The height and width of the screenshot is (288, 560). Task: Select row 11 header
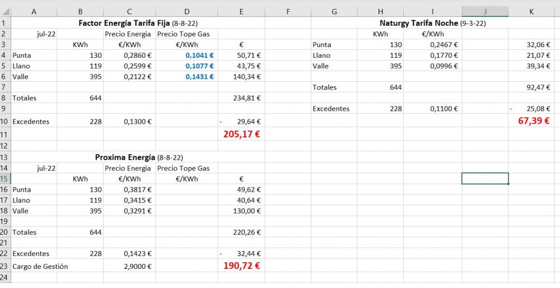click(x=6, y=134)
